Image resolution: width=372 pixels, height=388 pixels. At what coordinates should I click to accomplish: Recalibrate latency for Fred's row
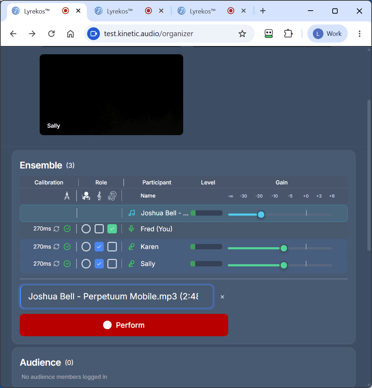tap(57, 229)
